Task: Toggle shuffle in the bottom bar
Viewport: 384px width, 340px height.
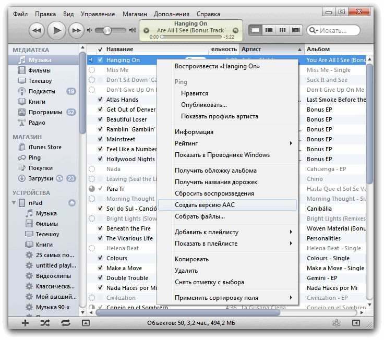Action: [x=45, y=323]
